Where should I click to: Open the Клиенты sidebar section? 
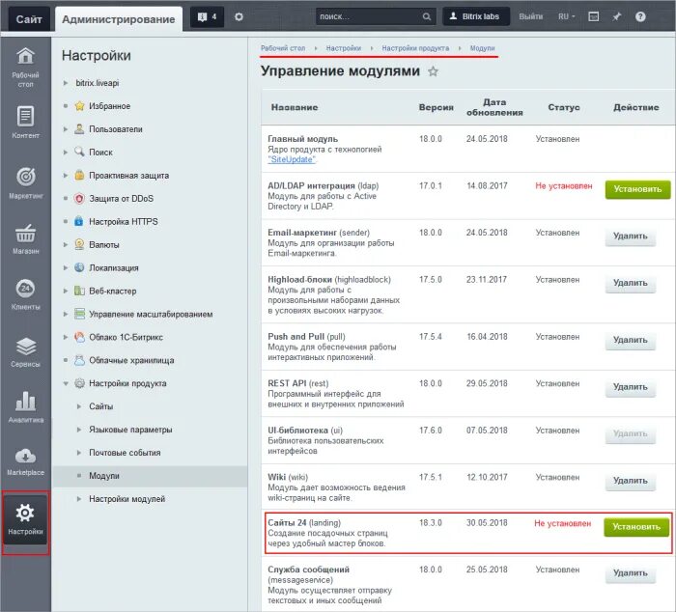click(25, 294)
